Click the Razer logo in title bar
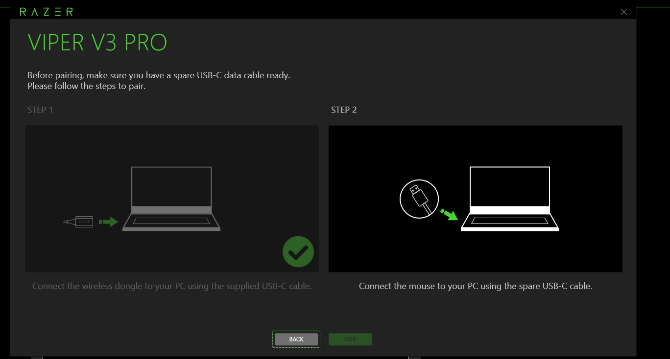 click(46, 12)
